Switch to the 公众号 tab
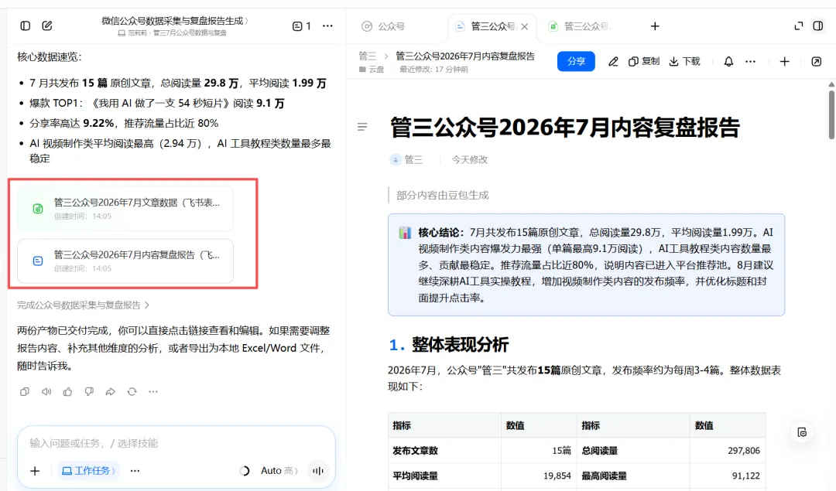The width and height of the screenshot is (836, 491). (384, 26)
